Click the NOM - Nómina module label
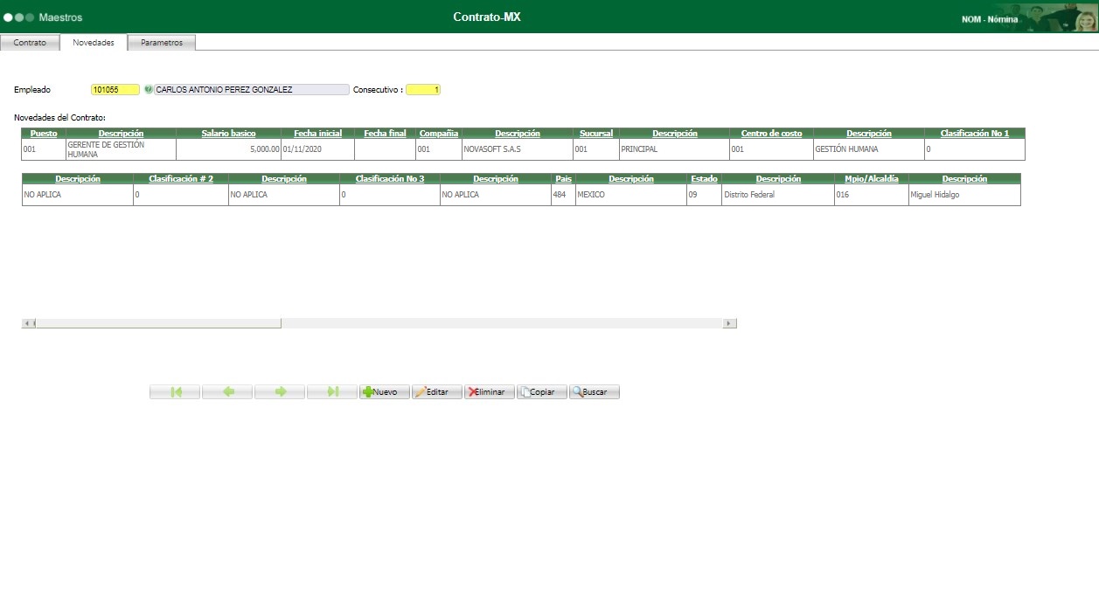Screen dimensions: 1099x615 click(x=990, y=19)
